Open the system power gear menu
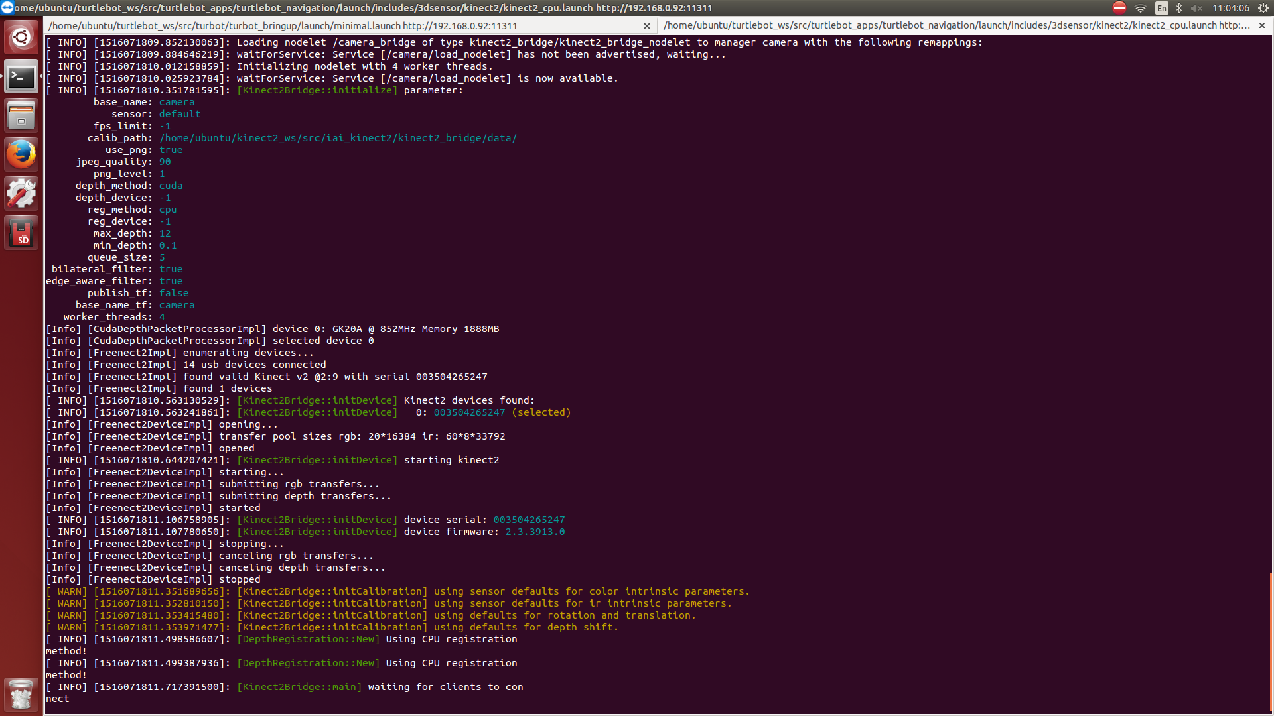Image resolution: width=1274 pixels, height=716 pixels. (x=1263, y=8)
